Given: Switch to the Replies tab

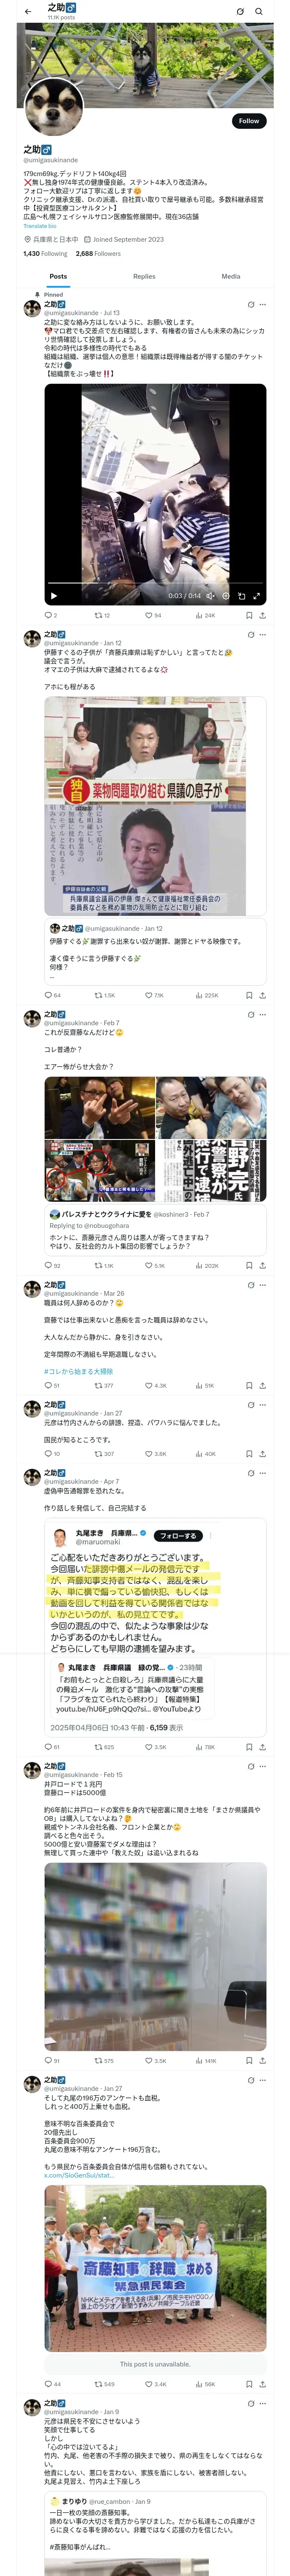Looking at the screenshot, I should (x=144, y=276).
